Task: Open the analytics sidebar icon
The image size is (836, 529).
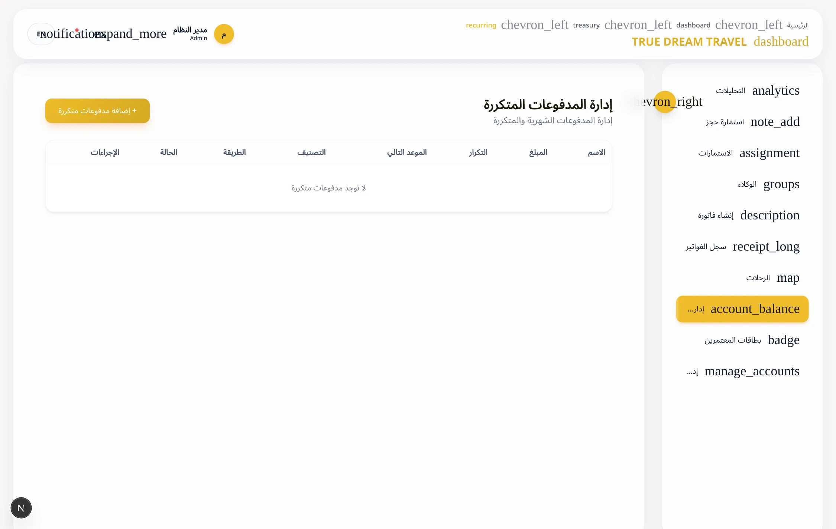Action: 775,91
